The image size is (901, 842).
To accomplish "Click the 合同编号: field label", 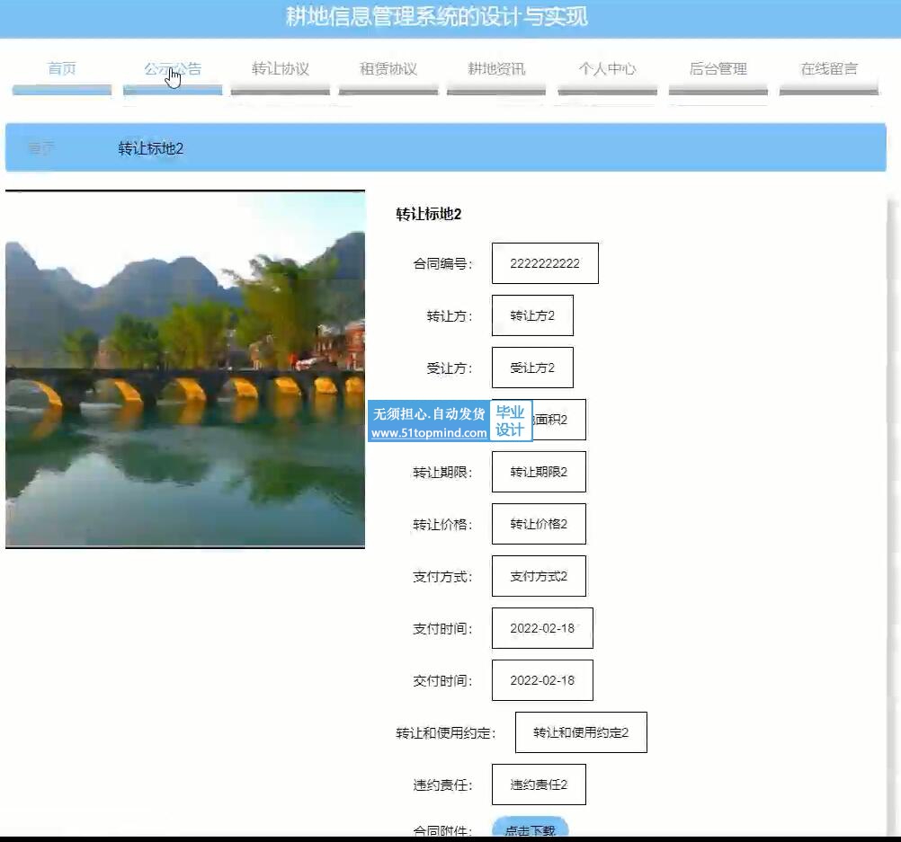I will 442,264.
